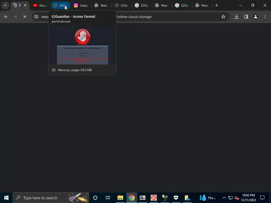Close the active loading tab
271x203 pixels.
(25, 5)
